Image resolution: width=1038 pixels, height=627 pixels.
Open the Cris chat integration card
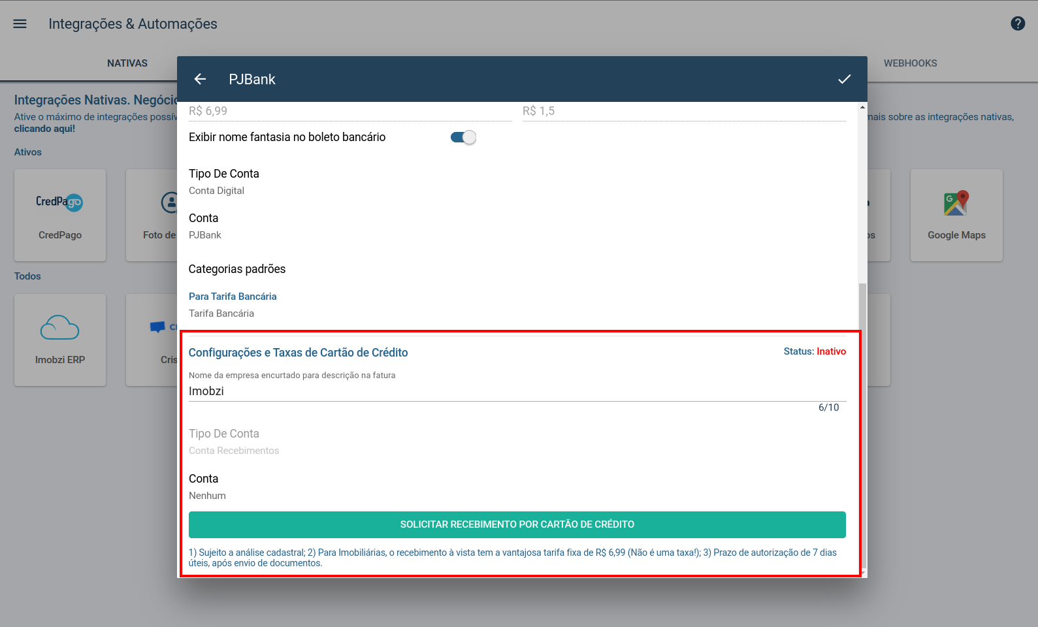152,340
